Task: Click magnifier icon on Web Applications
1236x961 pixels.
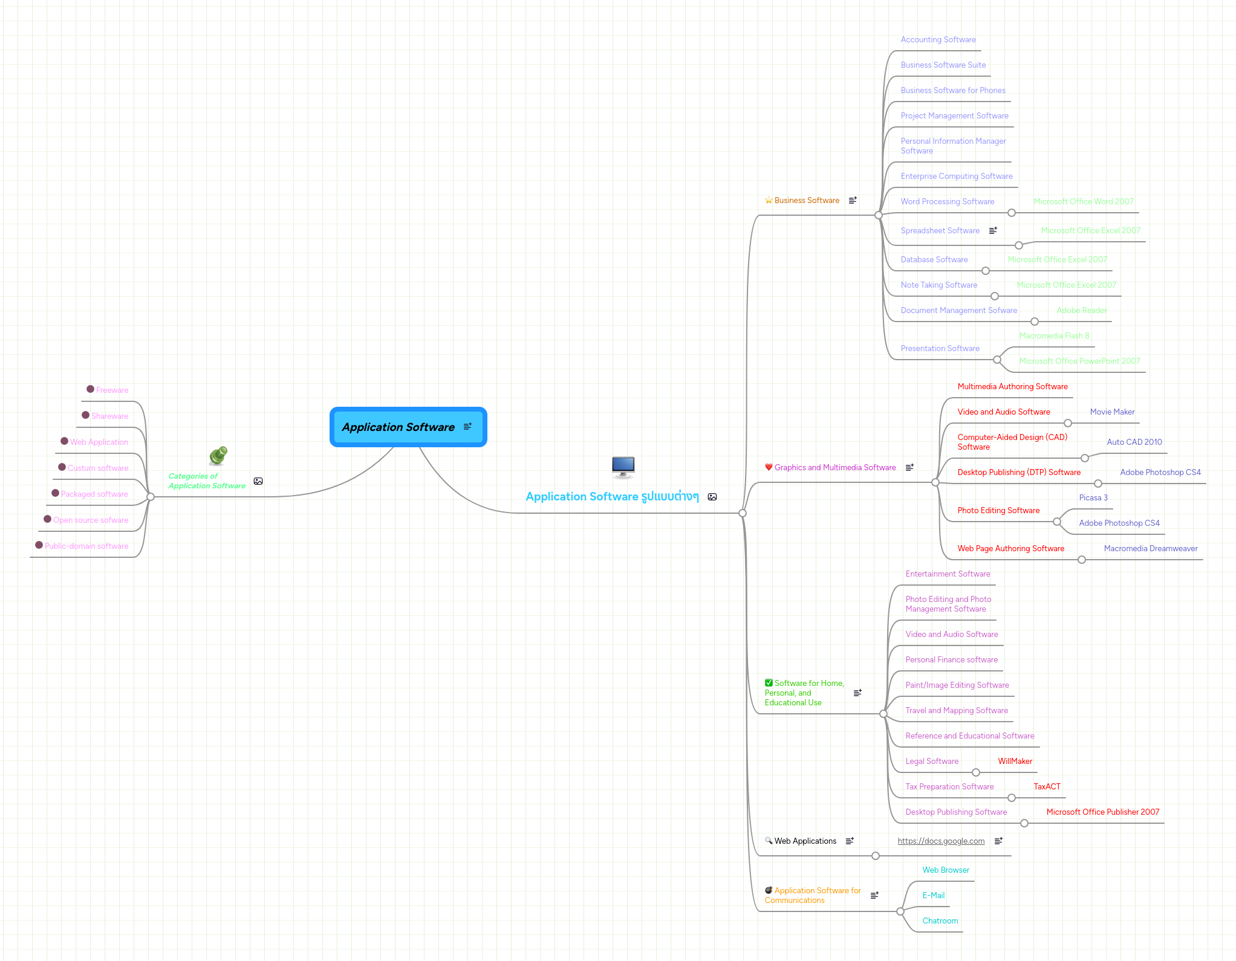Action: (769, 841)
